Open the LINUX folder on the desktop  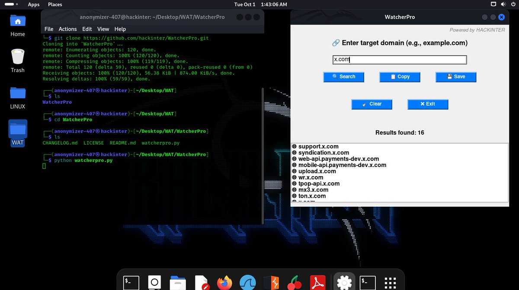pos(17,93)
